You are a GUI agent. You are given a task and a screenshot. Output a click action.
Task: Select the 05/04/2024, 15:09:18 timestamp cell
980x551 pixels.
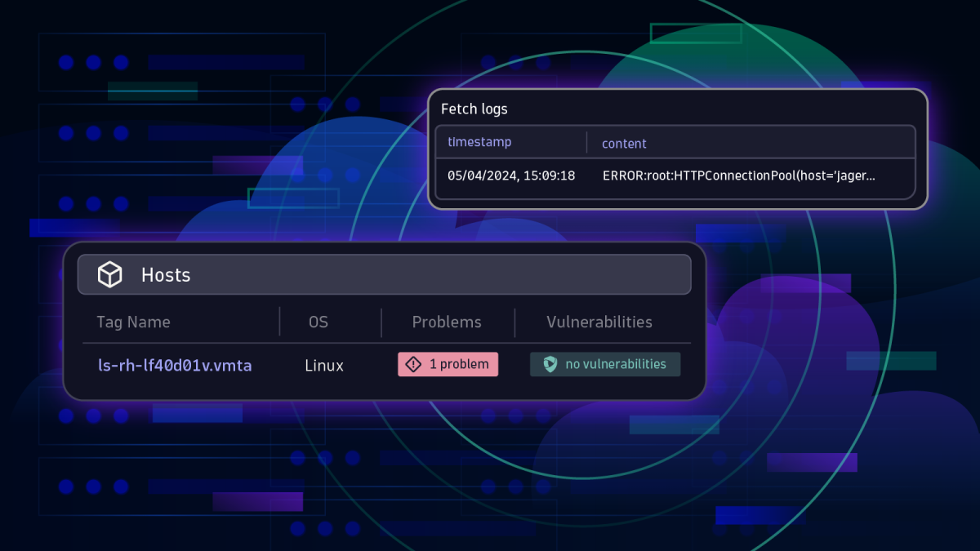coord(511,176)
